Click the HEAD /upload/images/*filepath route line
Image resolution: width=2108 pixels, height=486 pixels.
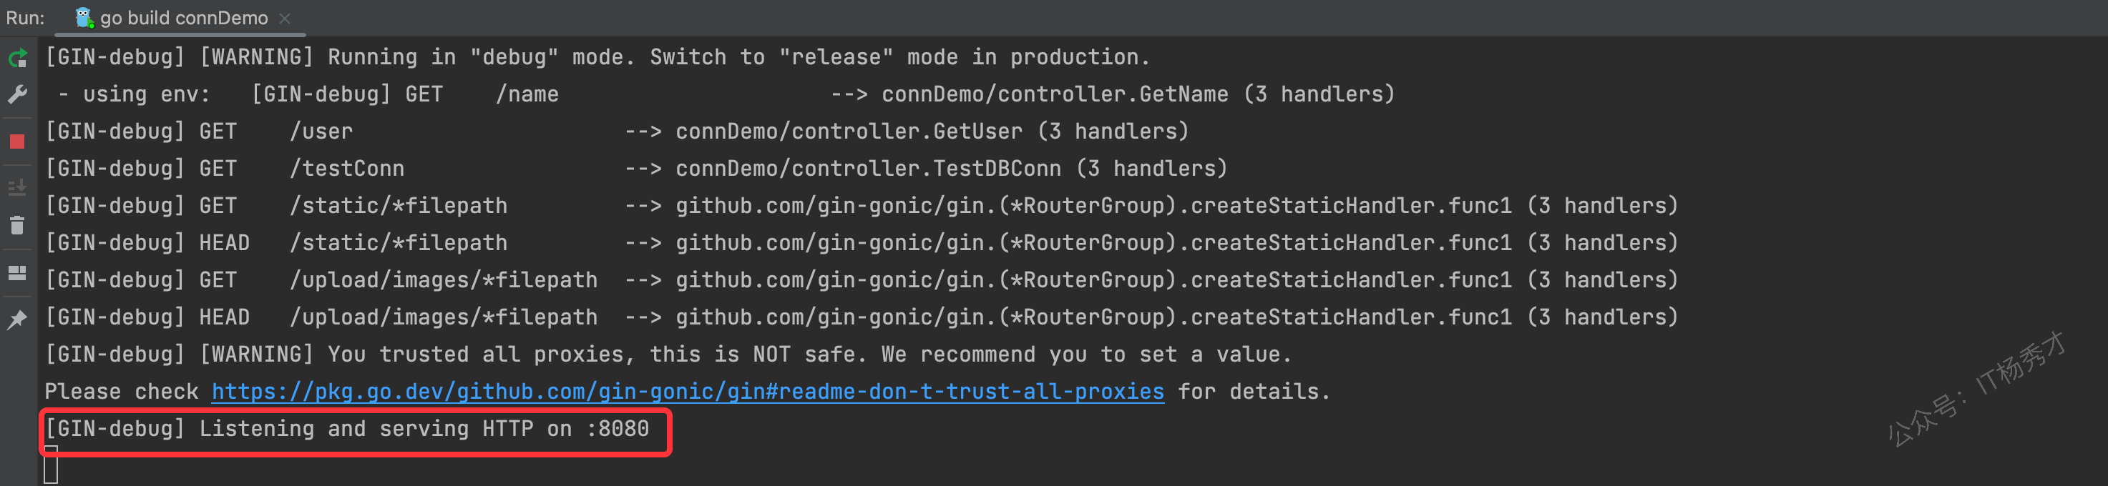coord(861,318)
